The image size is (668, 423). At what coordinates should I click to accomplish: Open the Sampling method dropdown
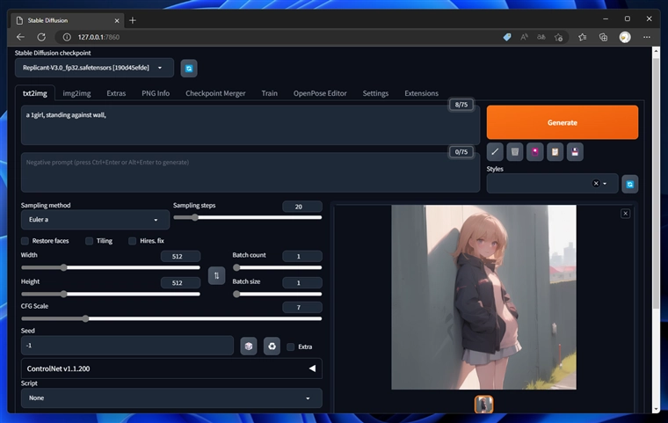point(95,220)
